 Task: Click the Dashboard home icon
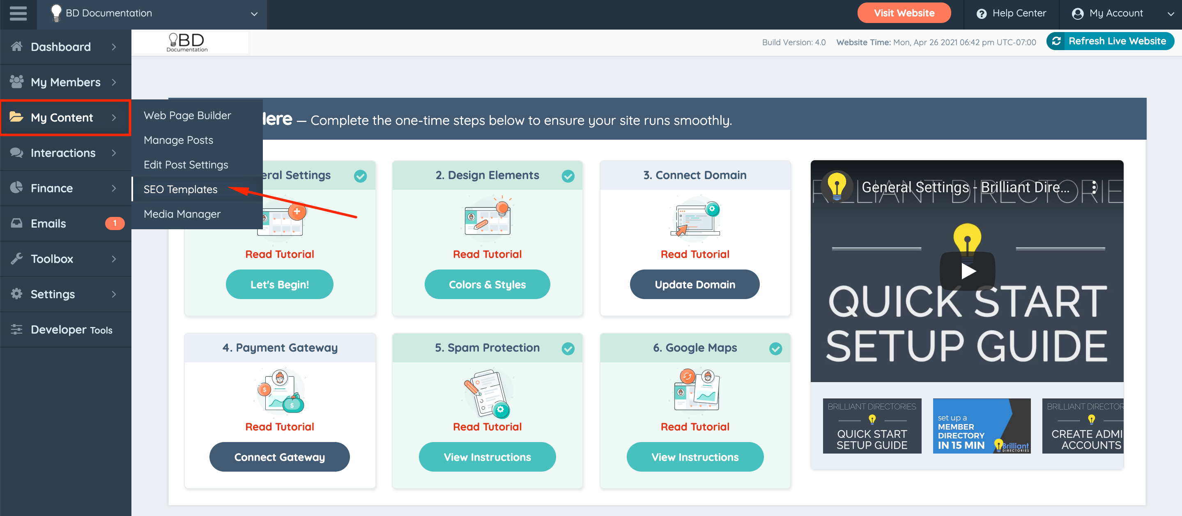[16, 46]
